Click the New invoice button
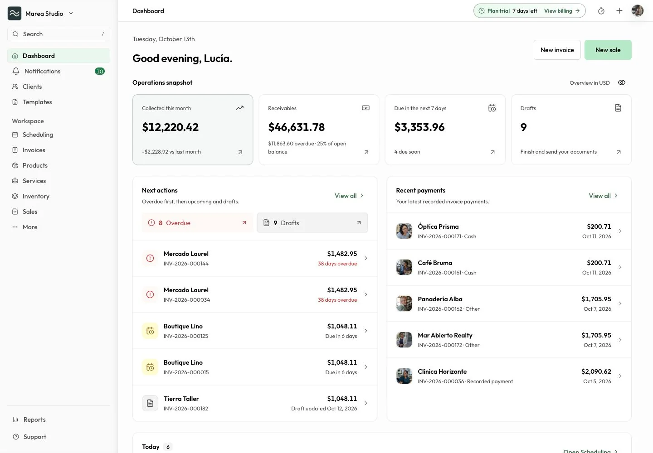 (557, 50)
